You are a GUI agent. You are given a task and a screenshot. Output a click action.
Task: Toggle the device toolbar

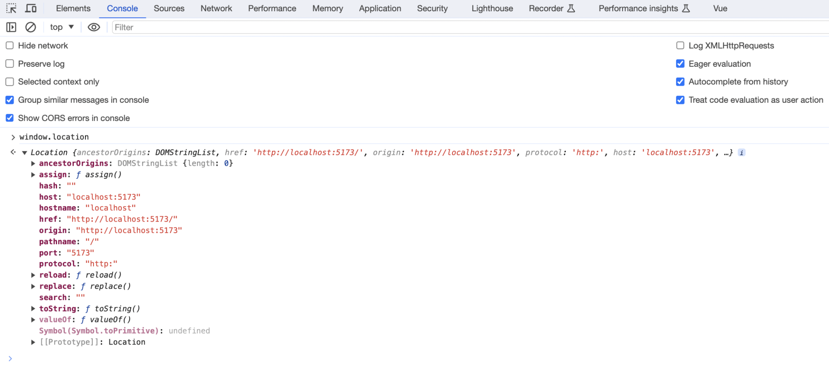point(31,8)
